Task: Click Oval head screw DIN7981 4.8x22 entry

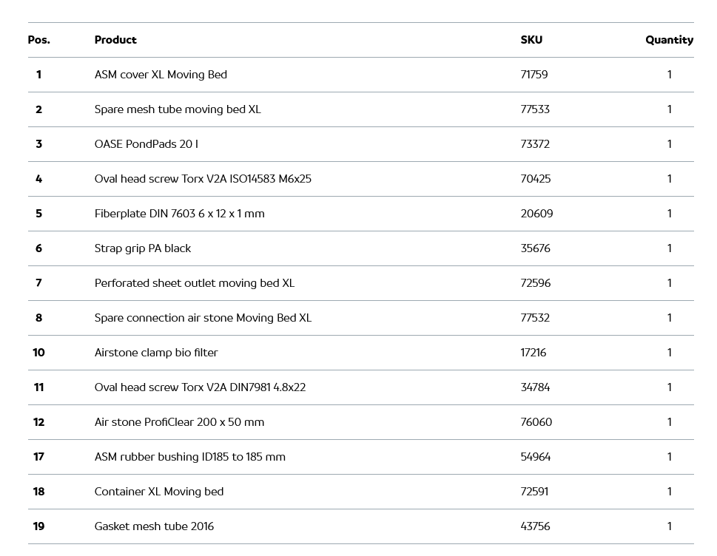Action: [200, 387]
